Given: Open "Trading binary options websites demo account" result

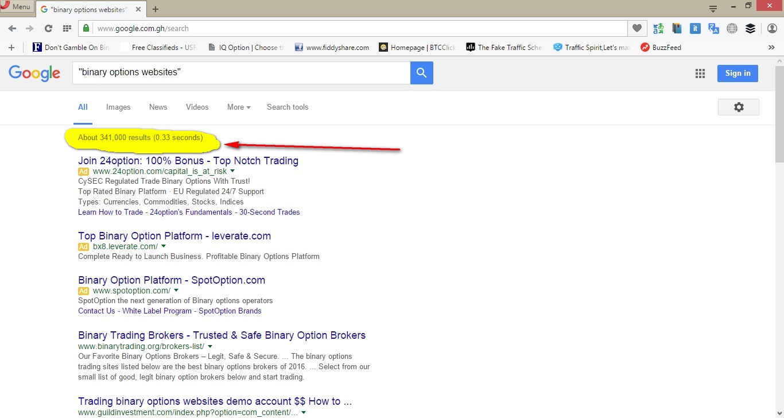Looking at the screenshot, I should coord(215,401).
